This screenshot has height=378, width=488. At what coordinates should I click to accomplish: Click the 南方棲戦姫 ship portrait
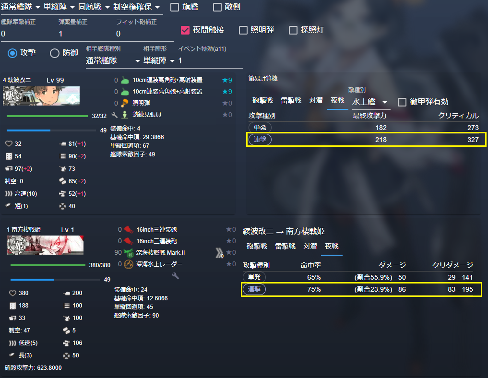(45, 245)
